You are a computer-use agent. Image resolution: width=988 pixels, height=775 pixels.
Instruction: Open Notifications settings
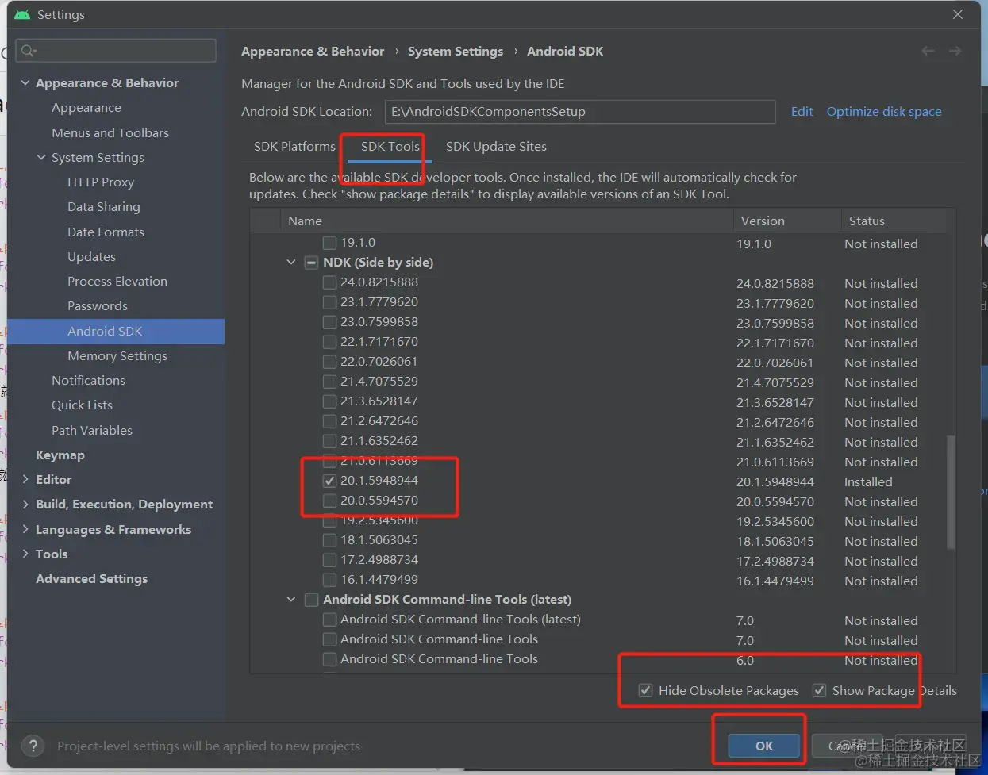coord(88,380)
